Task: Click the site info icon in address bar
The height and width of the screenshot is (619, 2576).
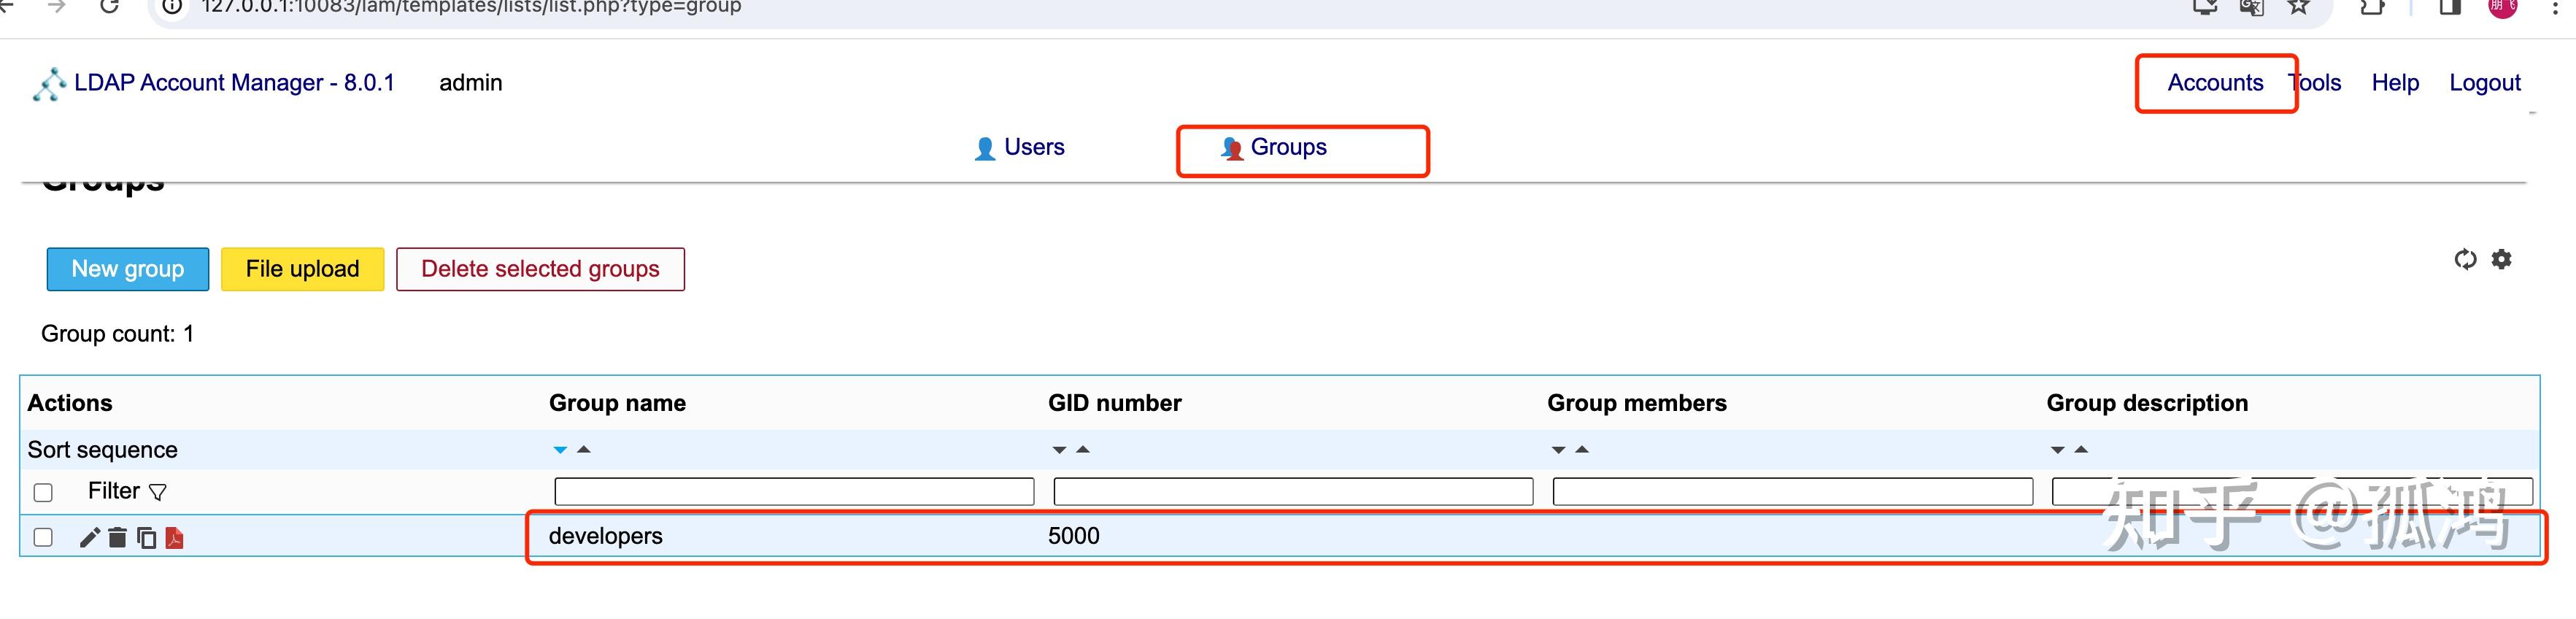Action: click(172, 7)
